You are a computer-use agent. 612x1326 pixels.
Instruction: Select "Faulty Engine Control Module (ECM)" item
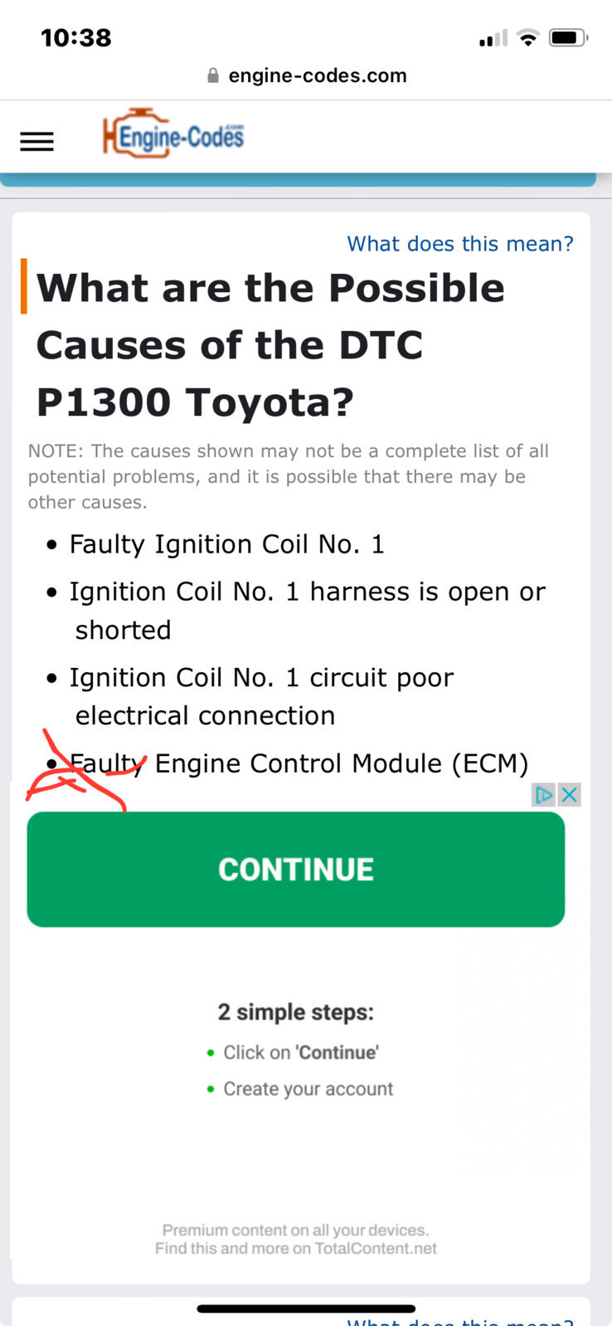pyautogui.click(x=299, y=763)
